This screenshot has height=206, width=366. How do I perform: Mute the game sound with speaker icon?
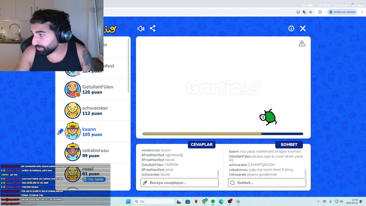pyautogui.click(x=141, y=29)
